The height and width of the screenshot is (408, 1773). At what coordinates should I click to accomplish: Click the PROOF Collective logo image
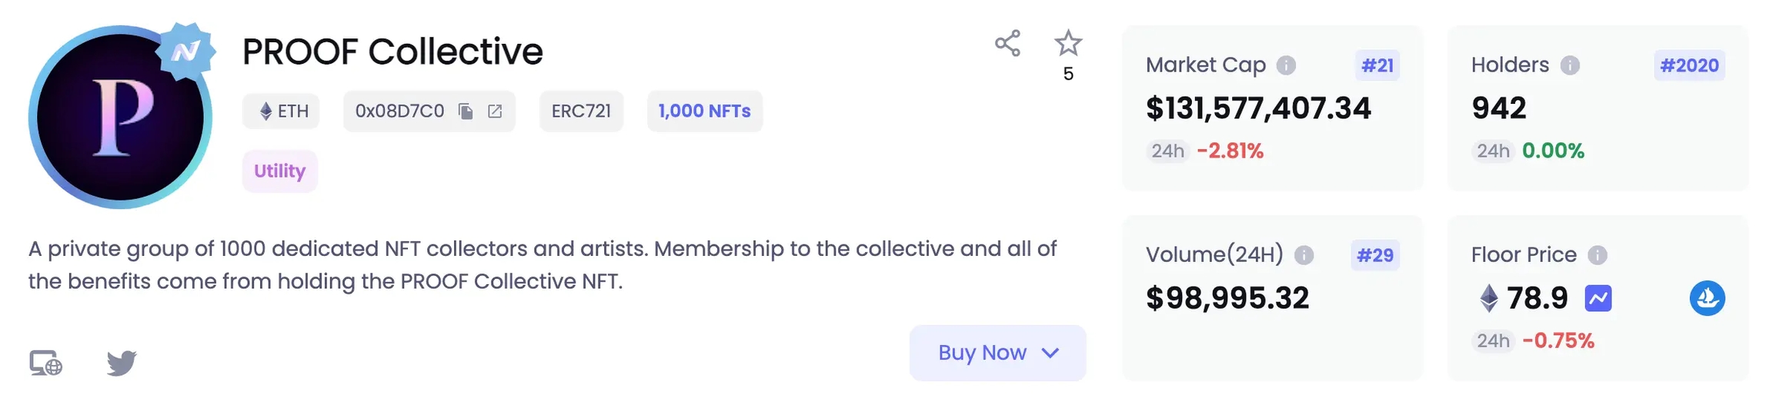pos(120,117)
